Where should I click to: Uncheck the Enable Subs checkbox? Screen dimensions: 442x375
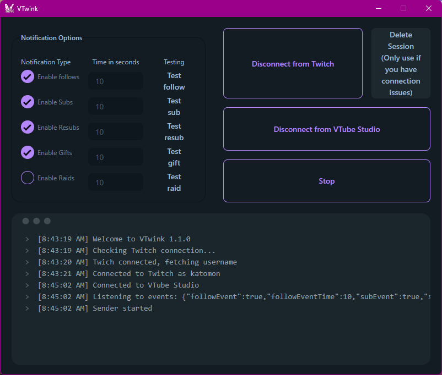tap(28, 102)
